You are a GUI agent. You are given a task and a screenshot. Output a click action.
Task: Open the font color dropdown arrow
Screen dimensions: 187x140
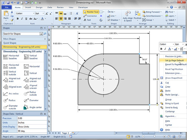click(45, 19)
